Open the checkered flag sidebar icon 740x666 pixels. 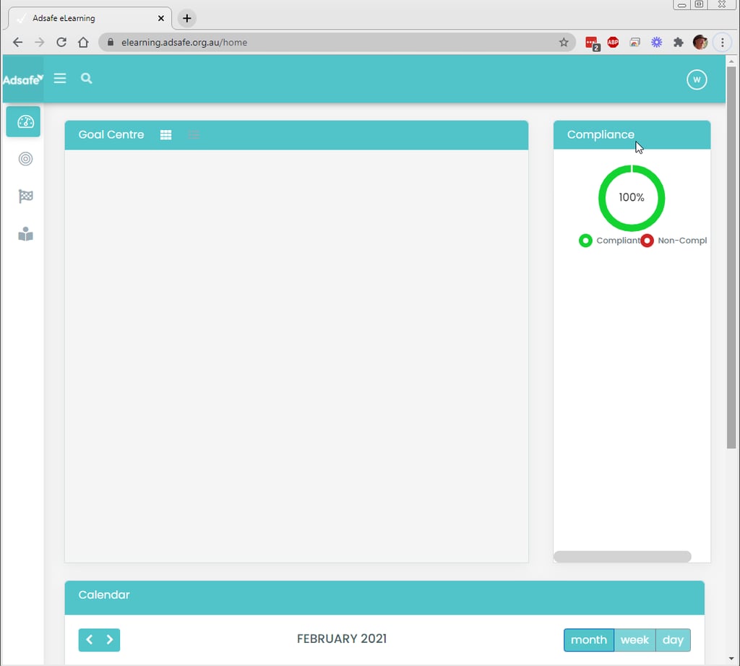pos(25,196)
